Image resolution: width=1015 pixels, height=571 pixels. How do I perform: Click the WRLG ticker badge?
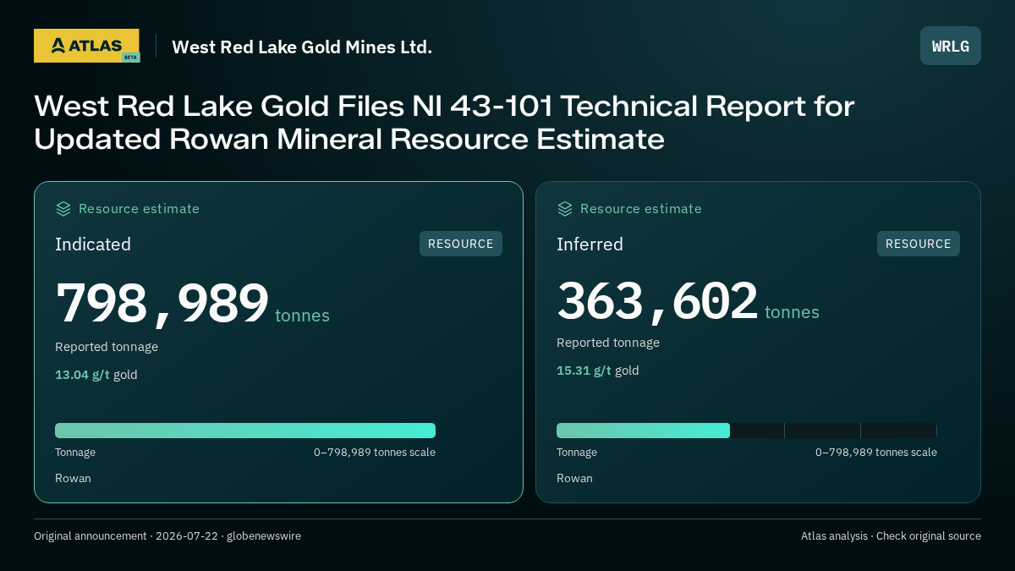click(x=951, y=46)
